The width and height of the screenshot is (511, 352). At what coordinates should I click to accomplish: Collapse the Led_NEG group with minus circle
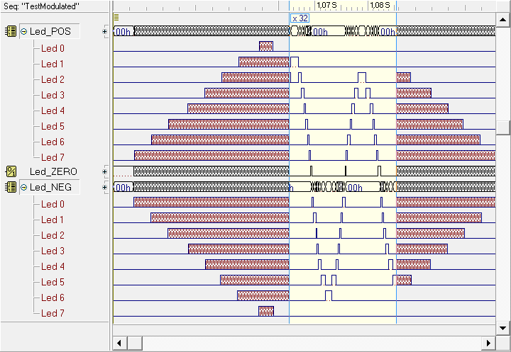tap(24, 188)
